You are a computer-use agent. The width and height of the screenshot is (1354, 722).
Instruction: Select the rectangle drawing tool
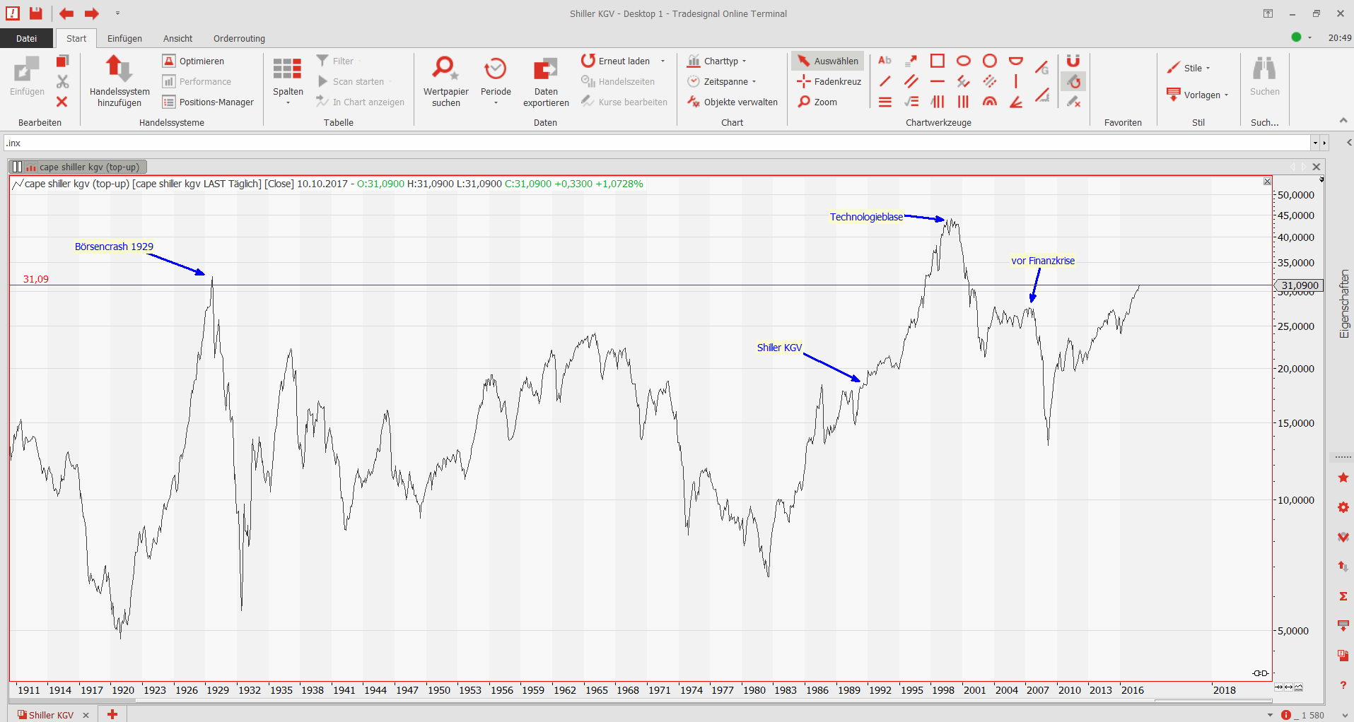(937, 61)
